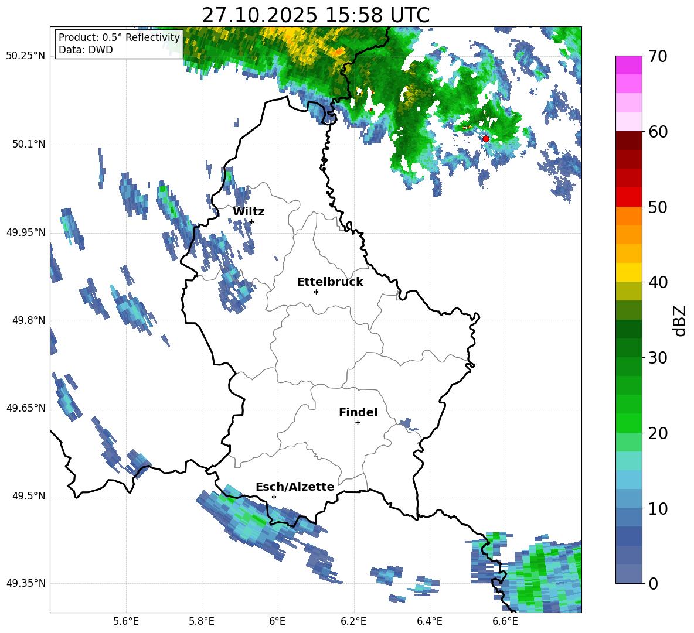
Task: Click colorbar tick label 10
Action: point(658,508)
